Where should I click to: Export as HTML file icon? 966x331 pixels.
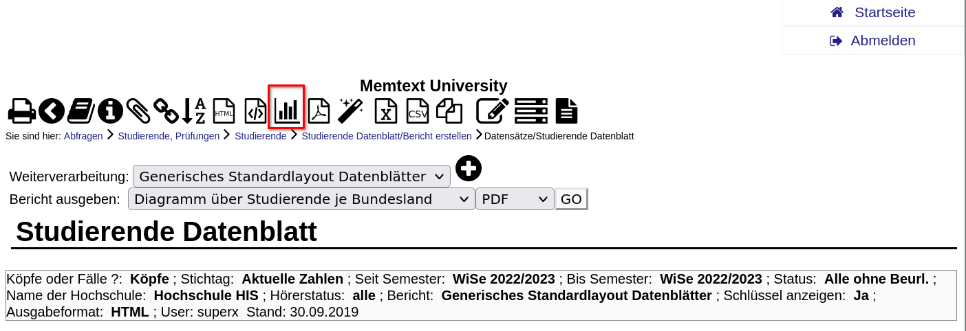[x=224, y=111]
